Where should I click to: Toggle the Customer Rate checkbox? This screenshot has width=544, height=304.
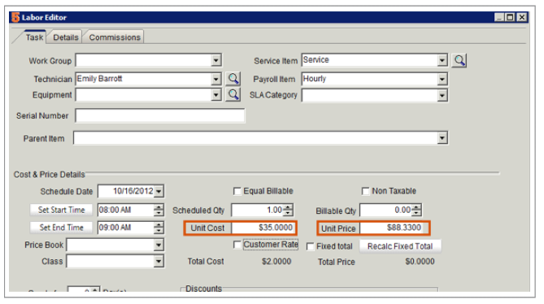pos(237,245)
